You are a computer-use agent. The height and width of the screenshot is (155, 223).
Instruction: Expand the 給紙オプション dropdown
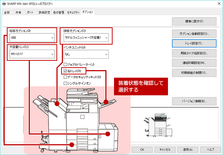[x=32, y=38]
